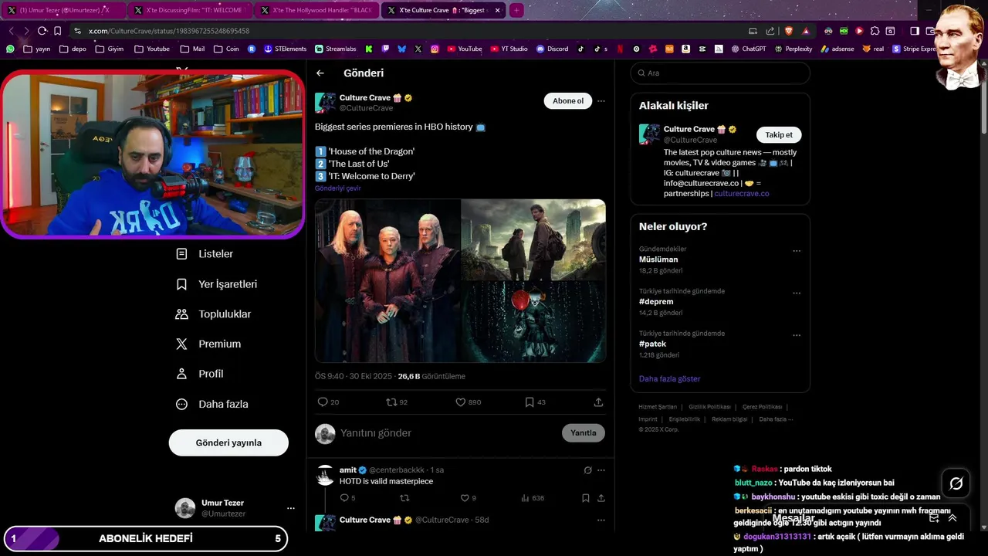Open more options on the Culture Crave post
The image size is (988, 556).
(x=601, y=101)
